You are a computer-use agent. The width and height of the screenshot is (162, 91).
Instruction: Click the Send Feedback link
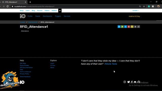25,77
